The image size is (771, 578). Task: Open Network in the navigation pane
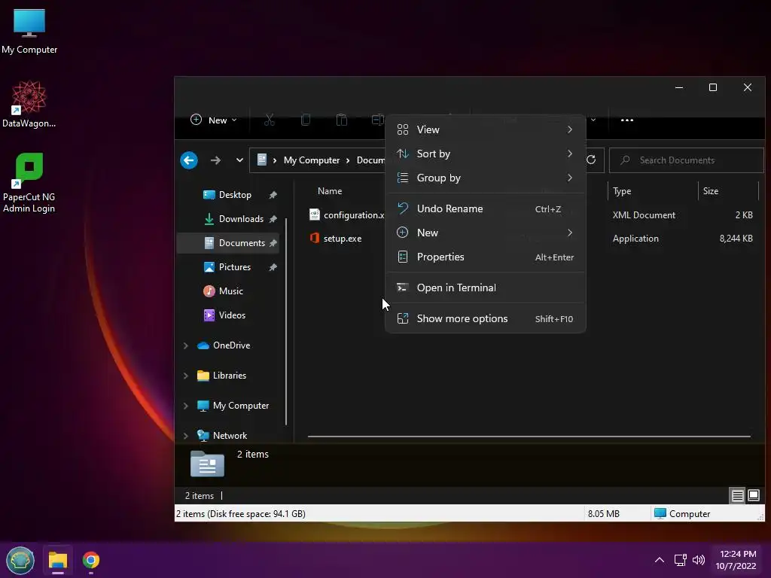point(222,436)
